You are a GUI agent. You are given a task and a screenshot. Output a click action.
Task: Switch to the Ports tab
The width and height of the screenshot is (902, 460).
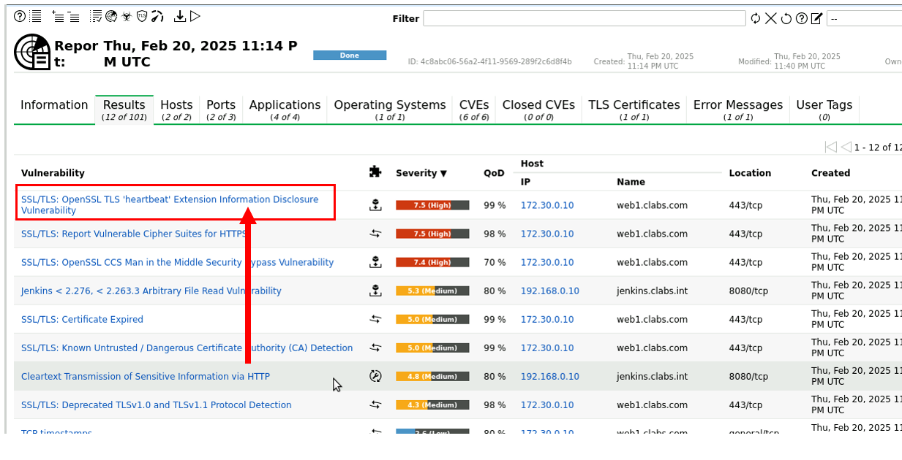point(221,110)
